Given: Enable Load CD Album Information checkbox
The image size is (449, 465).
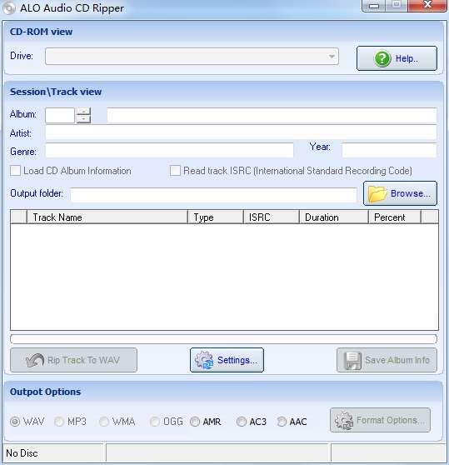Looking at the screenshot, I should coord(16,171).
